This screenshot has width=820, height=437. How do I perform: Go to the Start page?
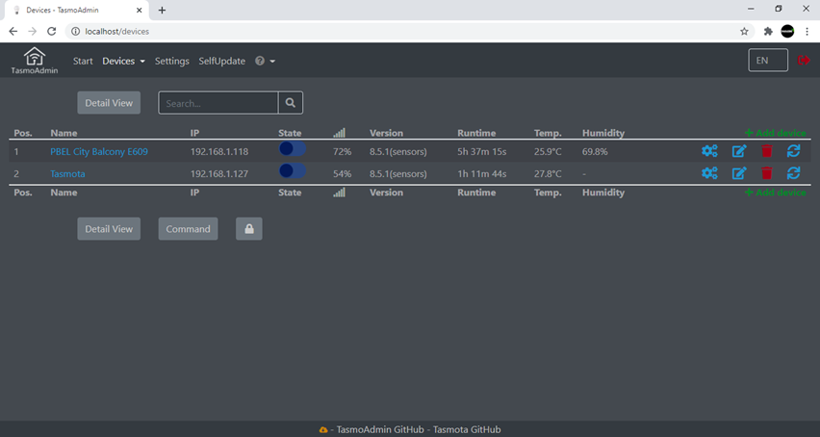point(83,62)
